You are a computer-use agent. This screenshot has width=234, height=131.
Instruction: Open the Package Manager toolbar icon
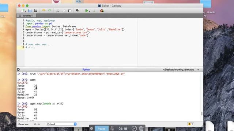(x=102, y=11)
